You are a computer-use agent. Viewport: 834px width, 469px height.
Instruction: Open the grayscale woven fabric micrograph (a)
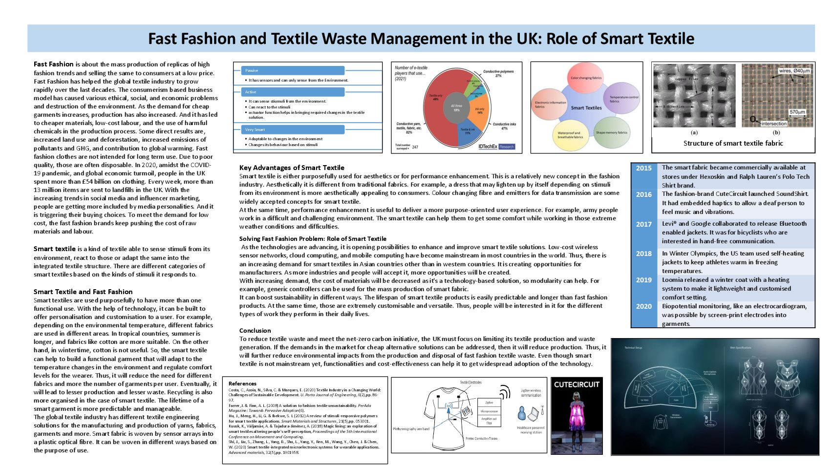point(694,95)
